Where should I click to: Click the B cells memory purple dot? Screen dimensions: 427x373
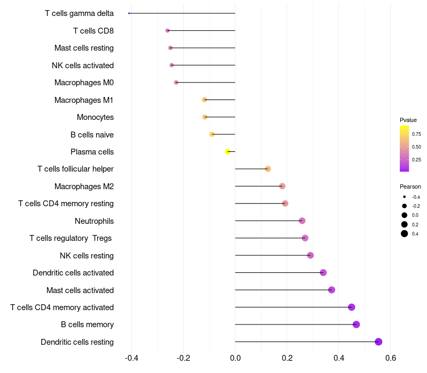point(356,325)
